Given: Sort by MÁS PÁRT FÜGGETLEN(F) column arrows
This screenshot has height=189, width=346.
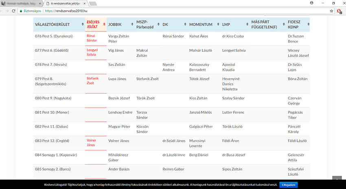Looking at the screenshot, I should [284, 24].
